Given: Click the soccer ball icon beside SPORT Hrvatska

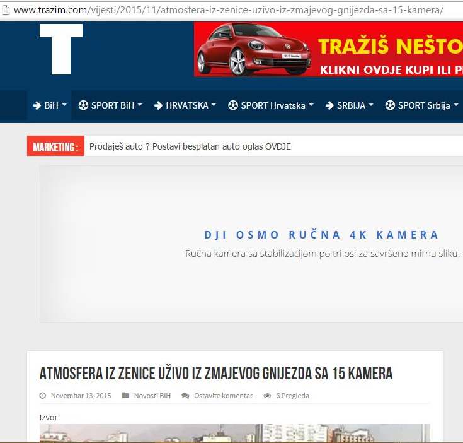Looking at the screenshot, I should click(x=233, y=105).
